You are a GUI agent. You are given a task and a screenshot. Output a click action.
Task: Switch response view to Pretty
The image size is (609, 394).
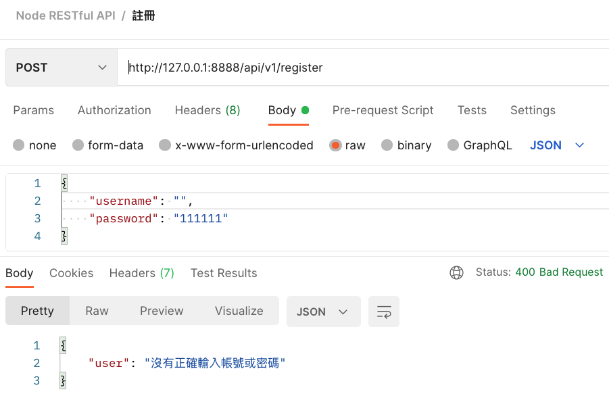pyautogui.click(x=37, y=311)
